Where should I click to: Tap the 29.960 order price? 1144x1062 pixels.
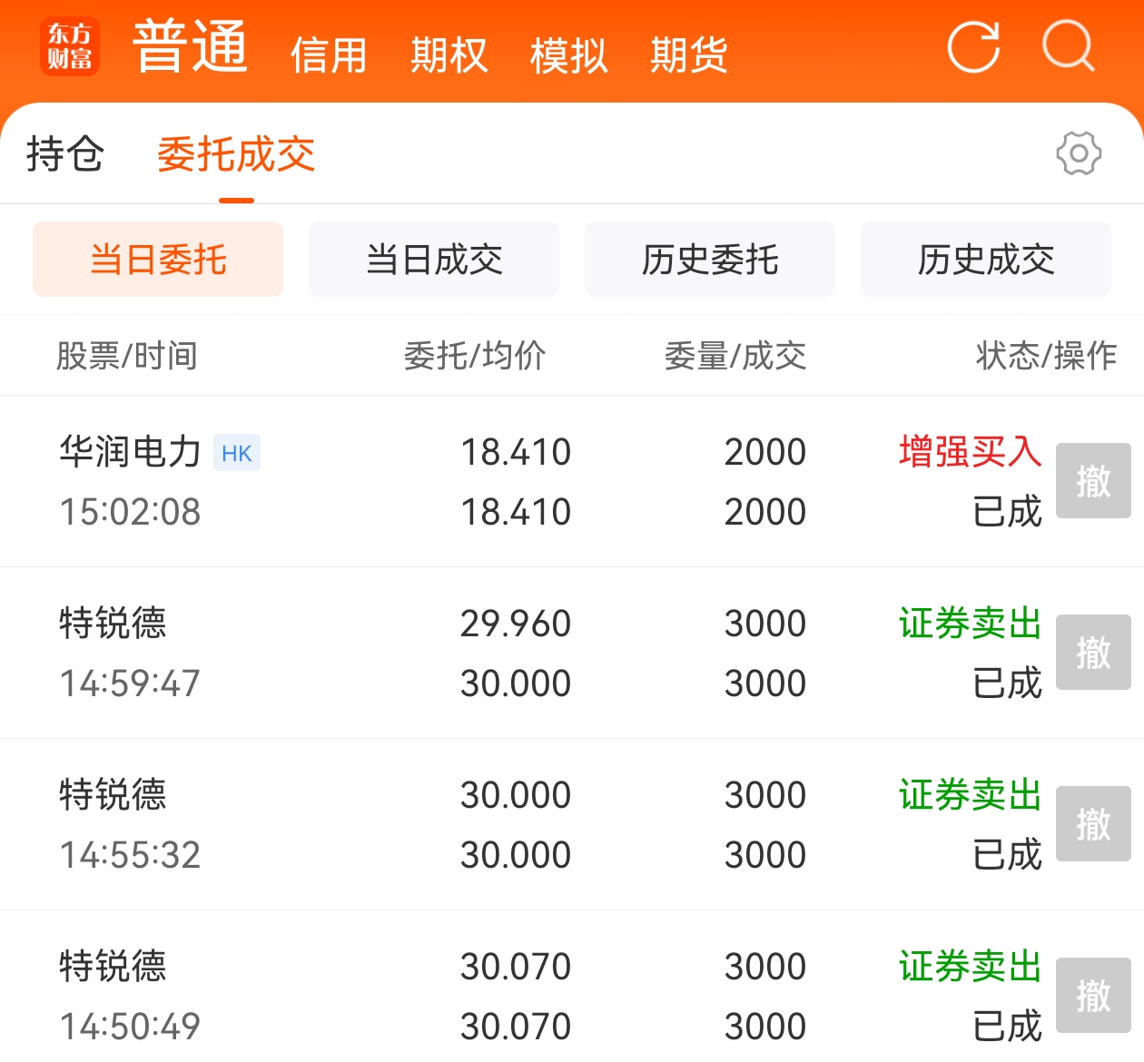pyautogui.click(x=516, y=624)
